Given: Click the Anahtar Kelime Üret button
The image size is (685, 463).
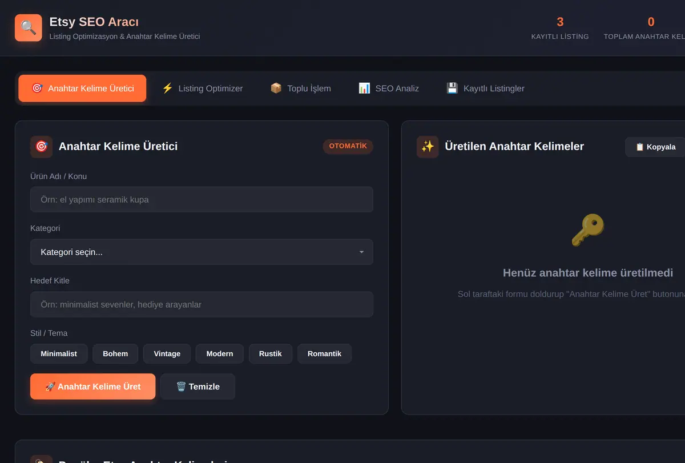Looking at the screenshot, I should click(92, 386).
